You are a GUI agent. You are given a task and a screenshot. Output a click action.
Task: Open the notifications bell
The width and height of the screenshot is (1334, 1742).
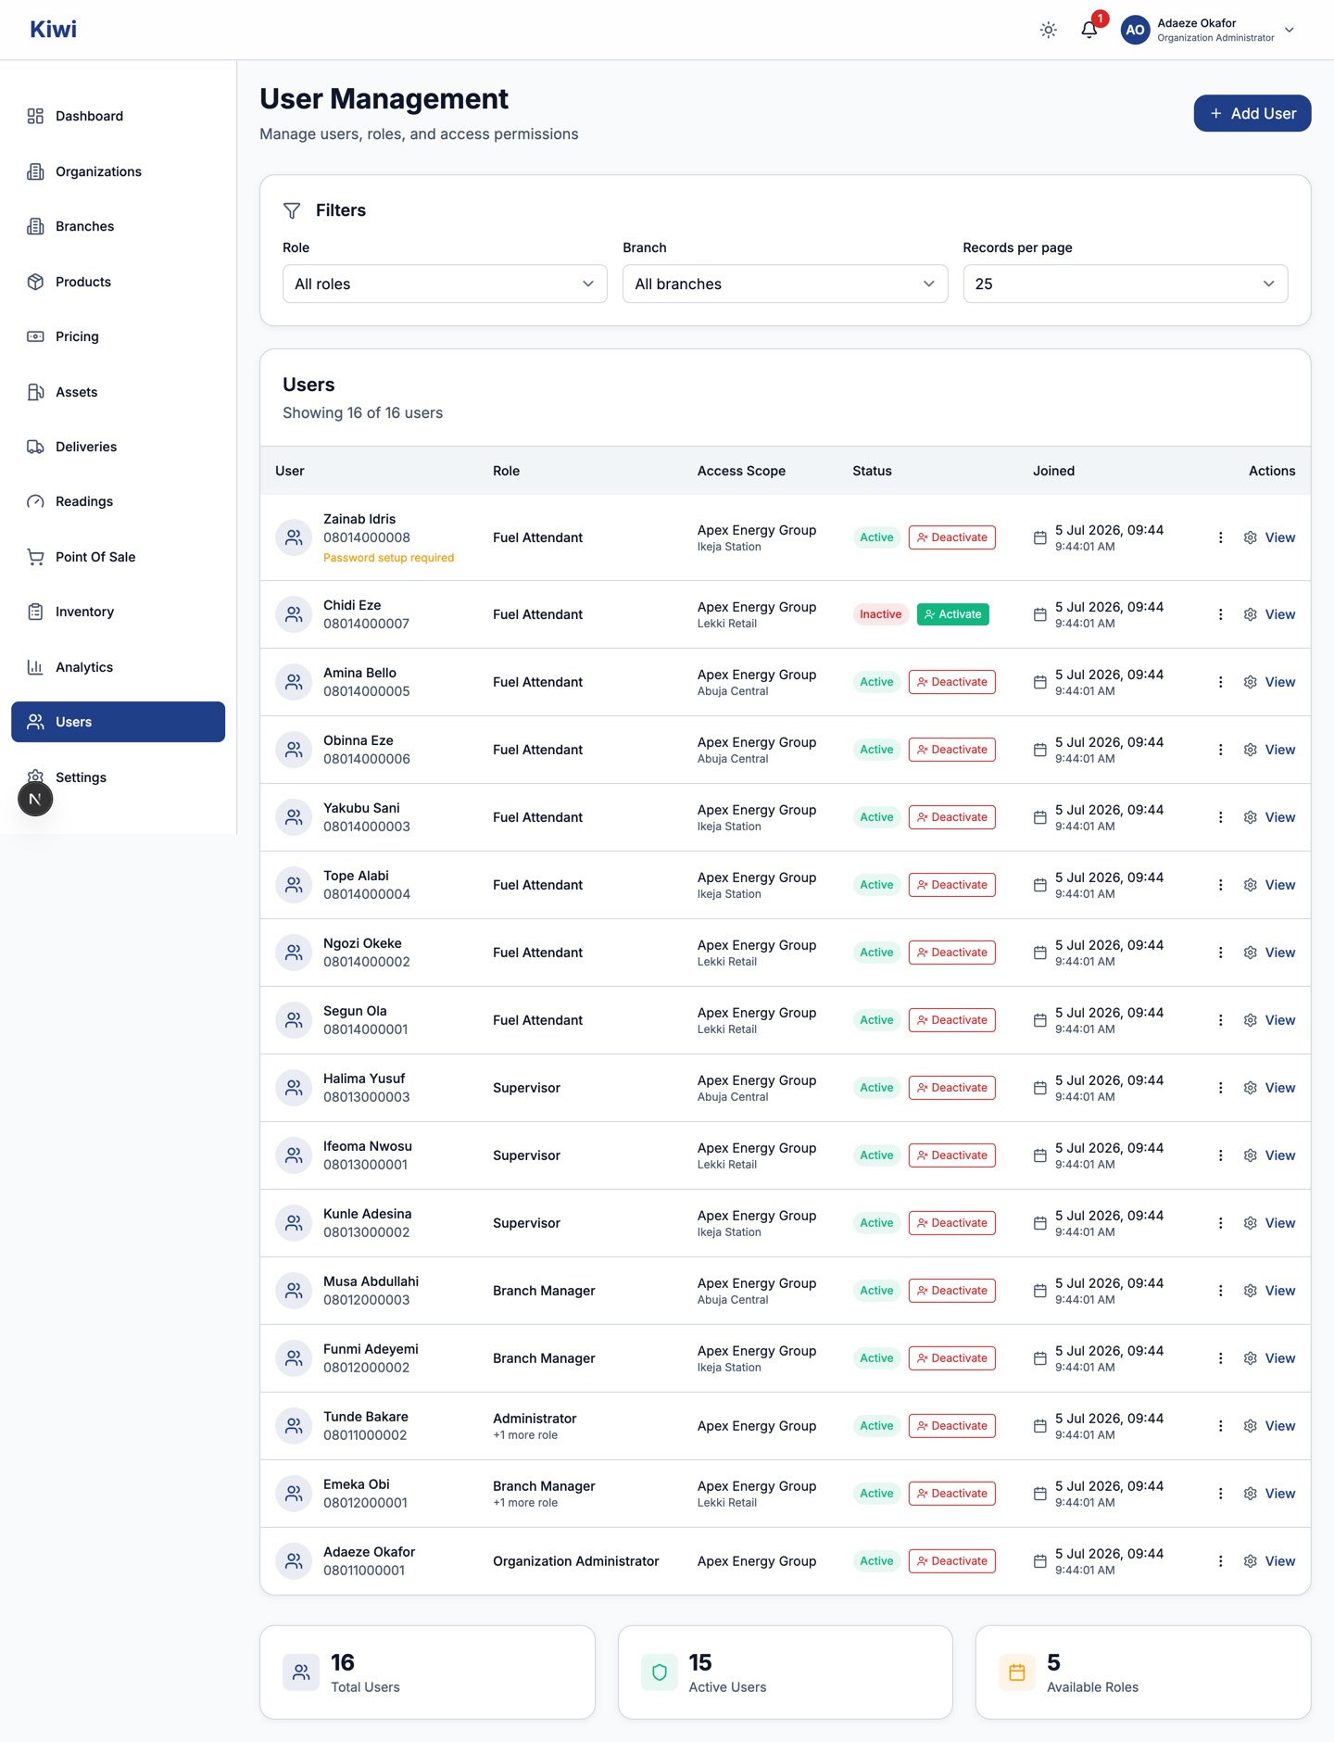(1089, 30)
